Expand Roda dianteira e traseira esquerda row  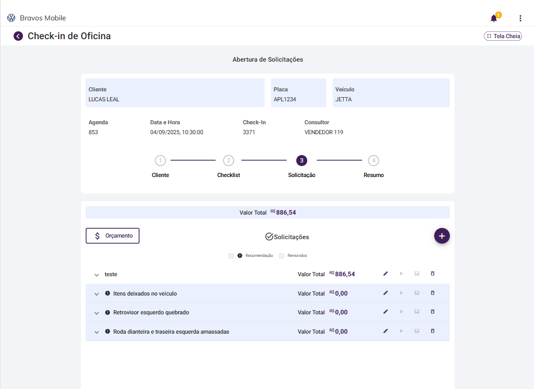[97, 332]
